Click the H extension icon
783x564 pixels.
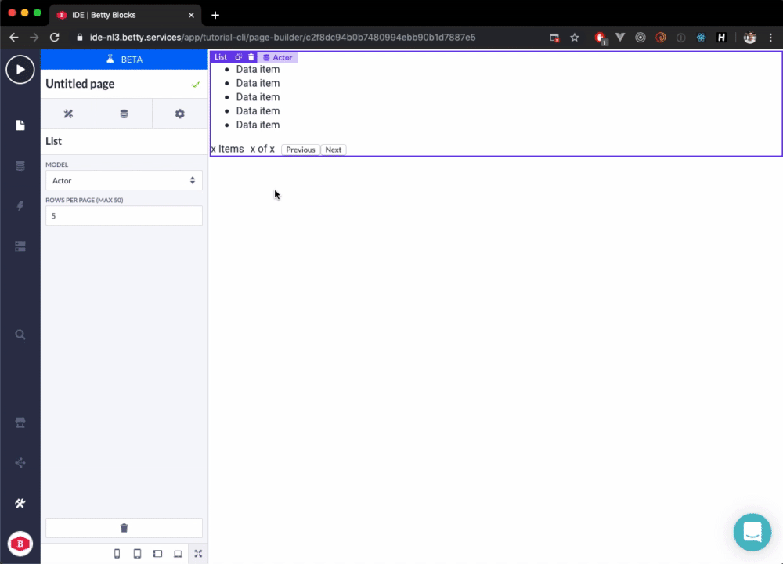point(721,38)
